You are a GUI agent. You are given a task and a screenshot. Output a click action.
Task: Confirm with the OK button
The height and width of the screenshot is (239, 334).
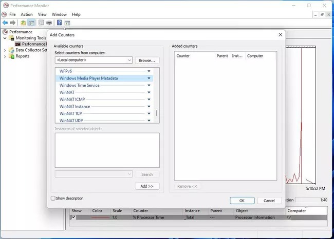(x=242, y=201)
